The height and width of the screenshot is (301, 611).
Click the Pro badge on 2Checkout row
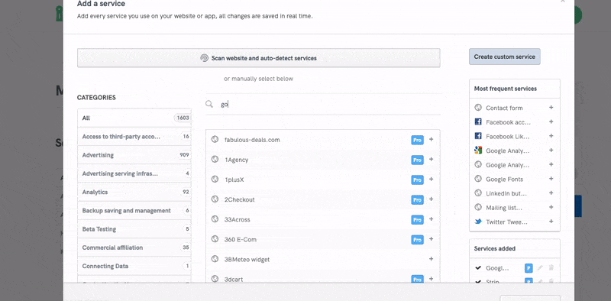[x=417, y=199]
